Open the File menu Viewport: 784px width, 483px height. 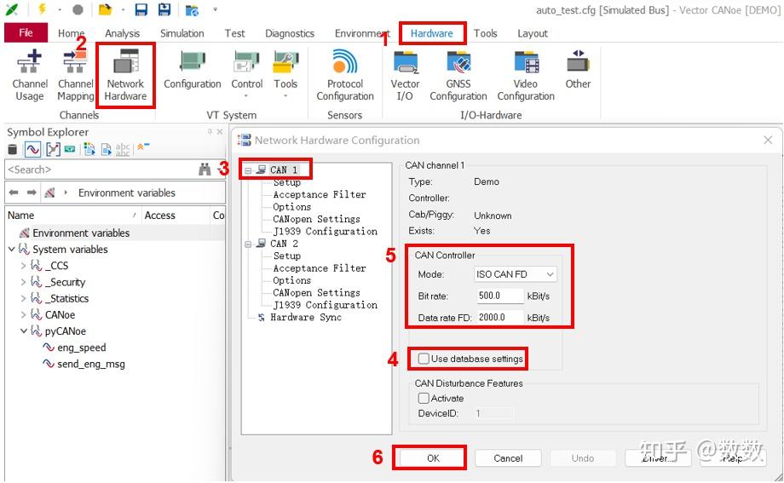26,33
